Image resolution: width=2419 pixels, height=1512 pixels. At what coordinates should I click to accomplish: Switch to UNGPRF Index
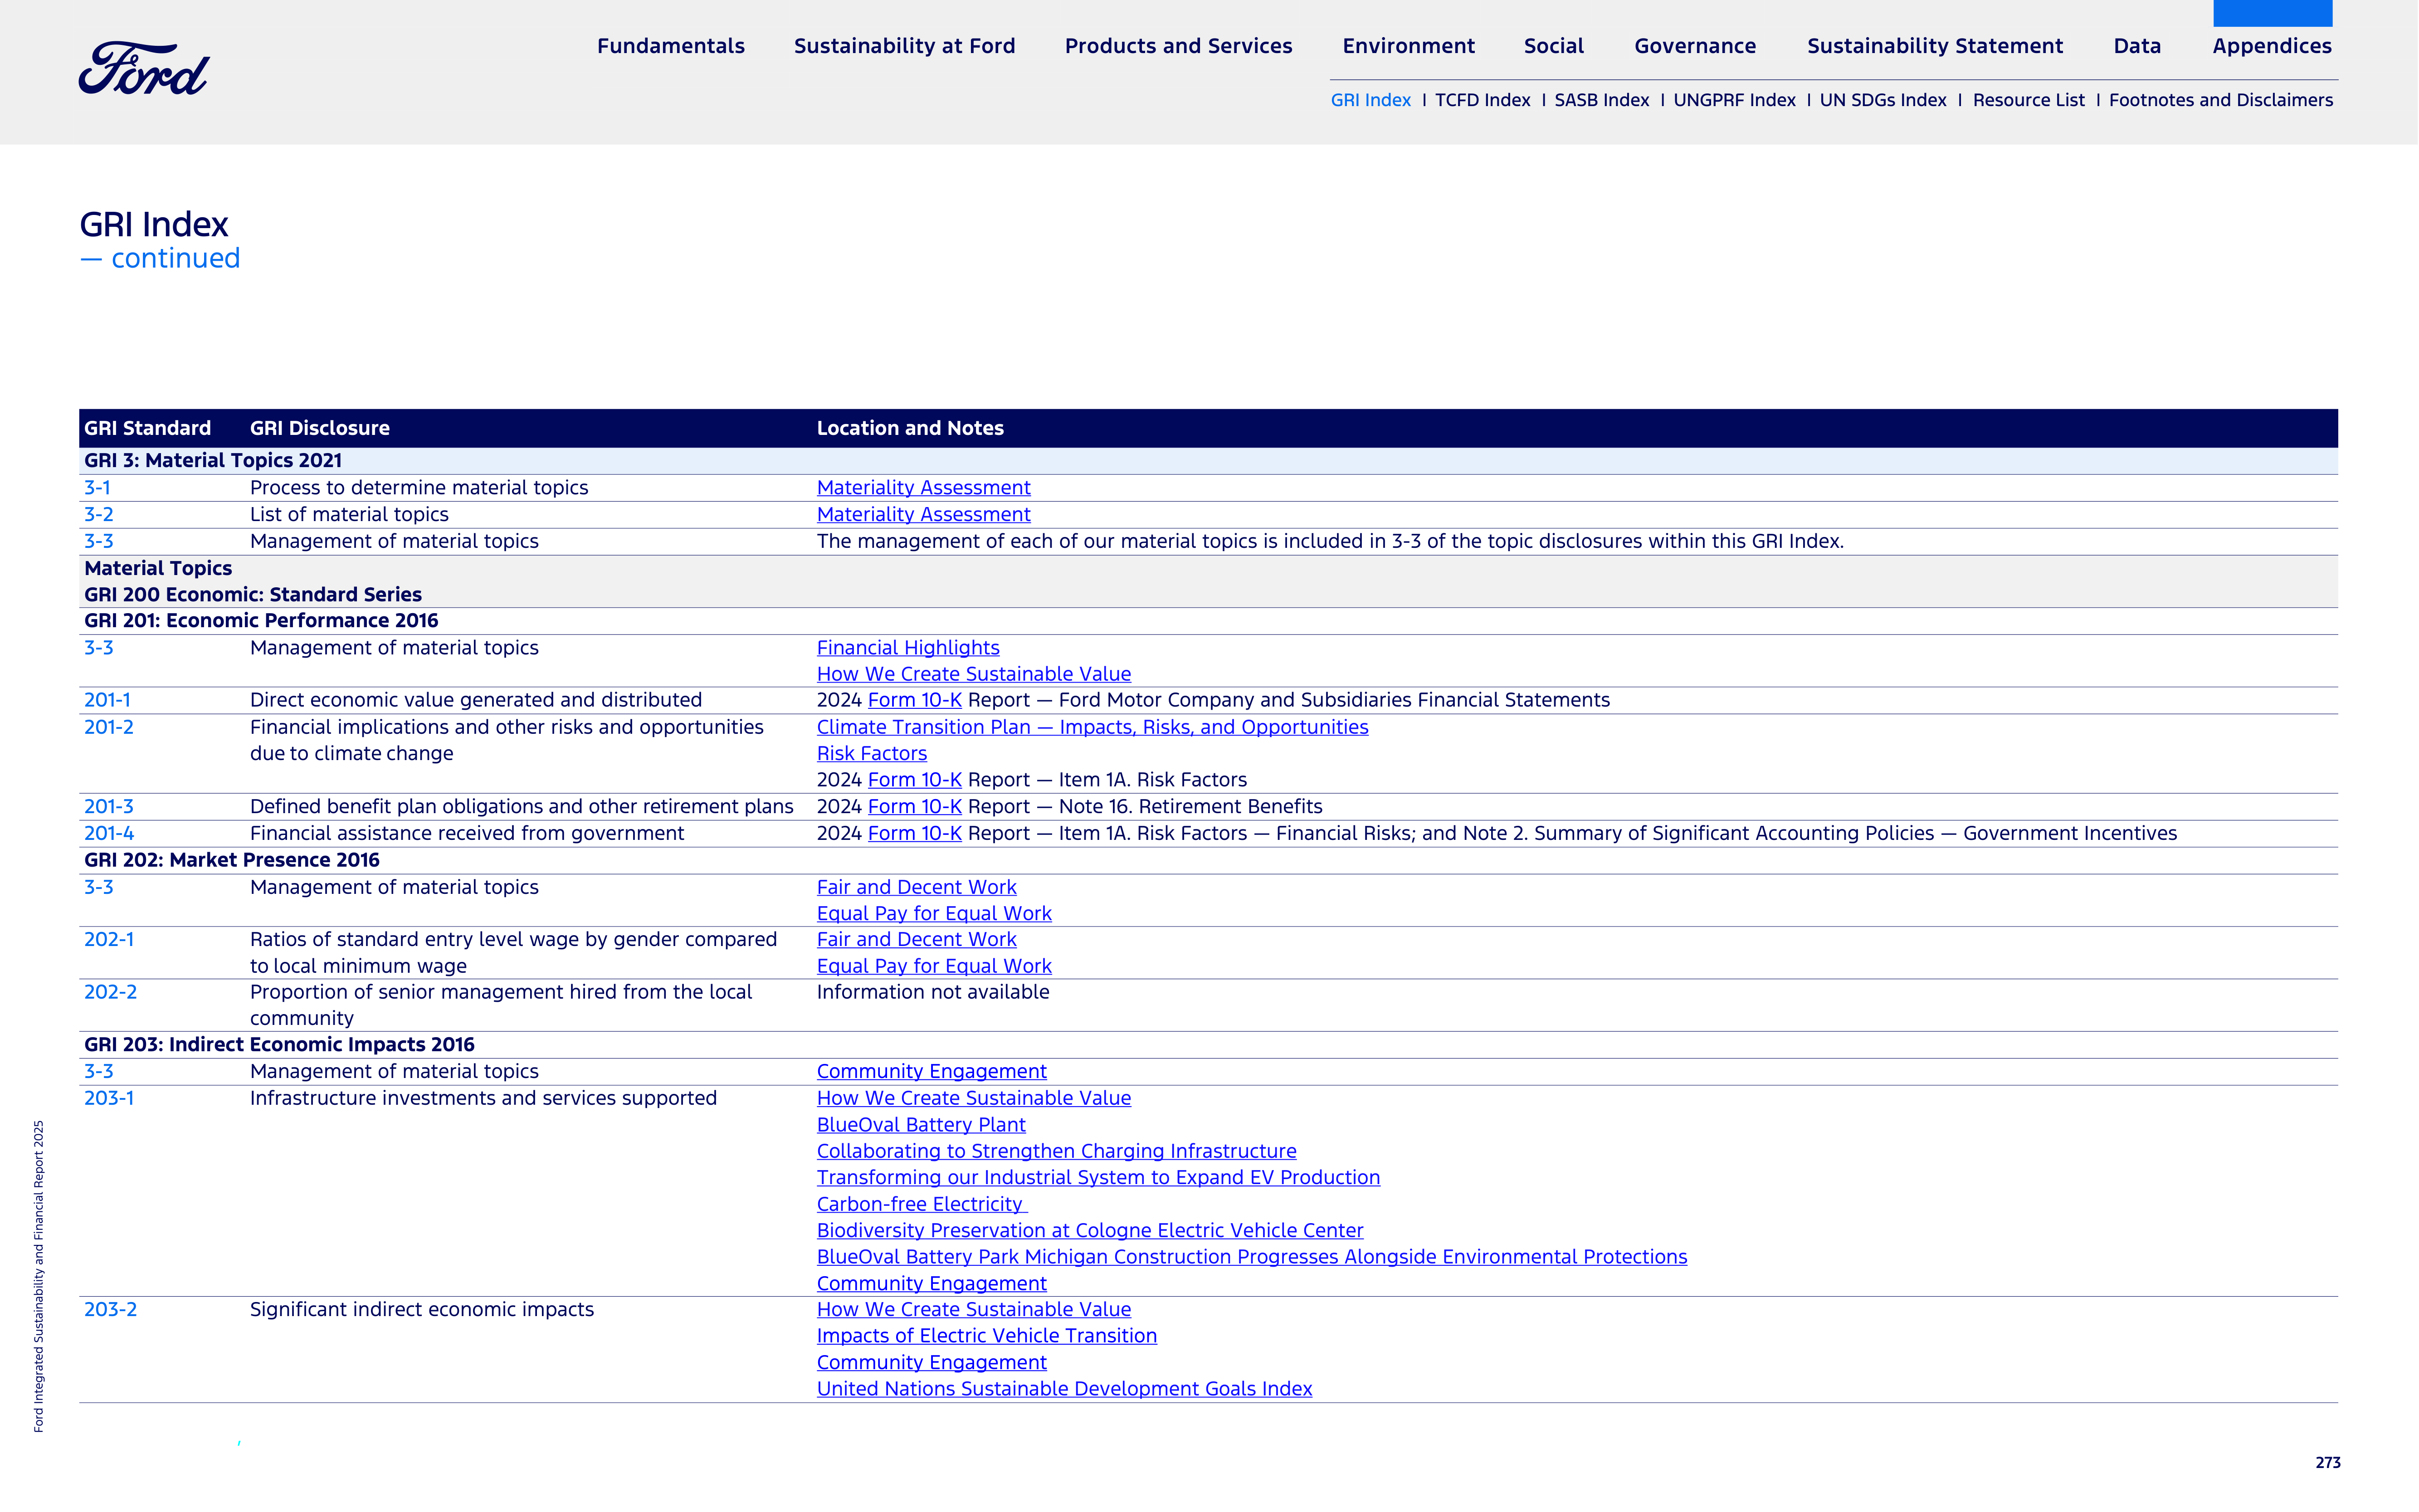[1734, 100]
